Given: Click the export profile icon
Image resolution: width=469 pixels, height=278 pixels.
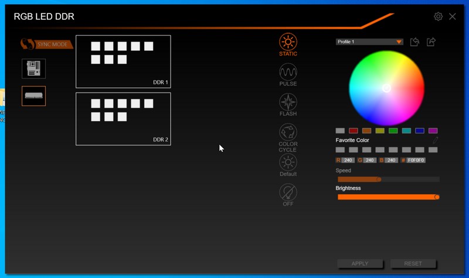Looking at the screenshot, I should [x=431, y=42].
